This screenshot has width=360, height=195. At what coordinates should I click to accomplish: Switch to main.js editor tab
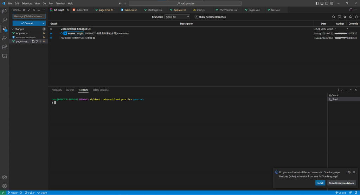click(x=201, y=10)
